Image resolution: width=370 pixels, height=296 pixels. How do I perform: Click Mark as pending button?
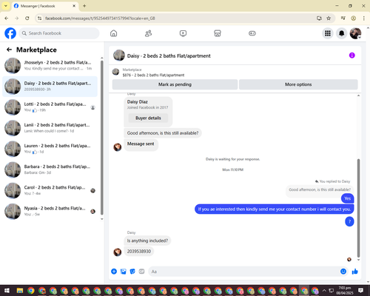pos(175,84)
